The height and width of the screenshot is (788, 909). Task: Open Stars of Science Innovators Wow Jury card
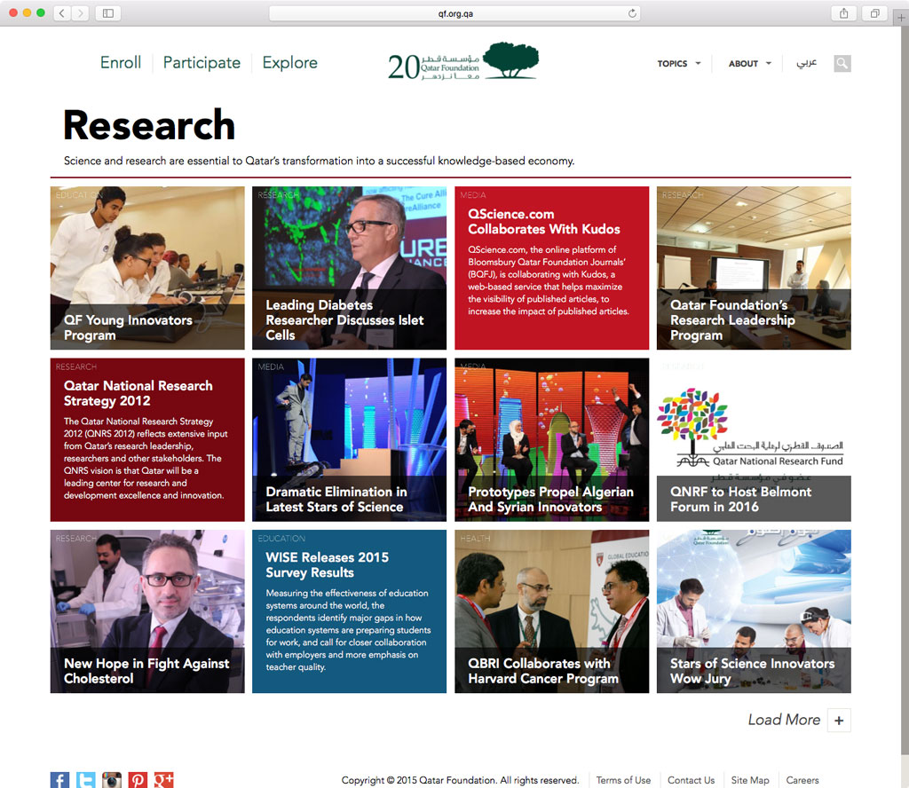754,611
